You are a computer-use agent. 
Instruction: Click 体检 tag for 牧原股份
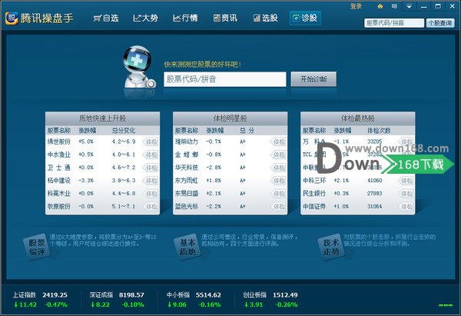(x=151, y=207)
